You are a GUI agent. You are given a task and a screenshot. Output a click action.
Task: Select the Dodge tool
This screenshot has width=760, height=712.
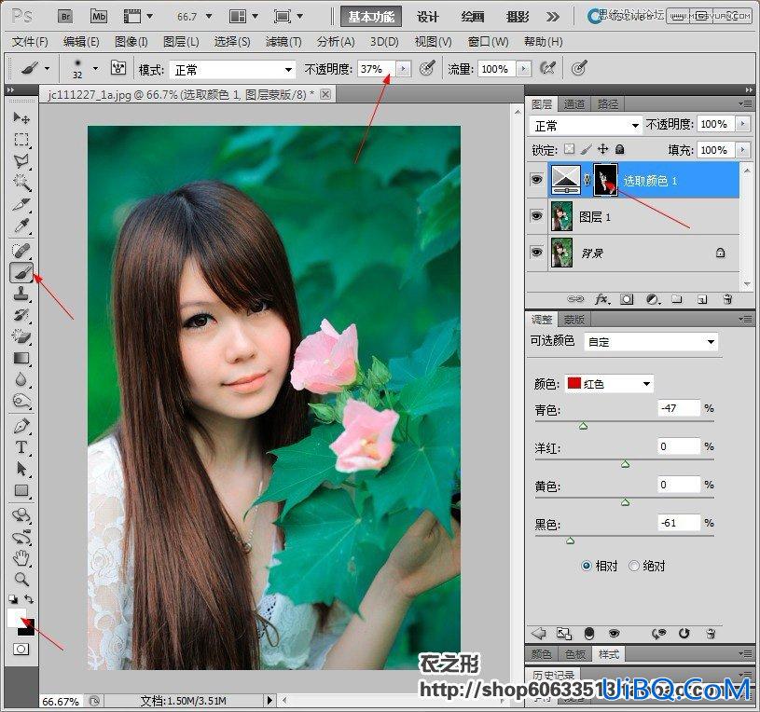21,401
